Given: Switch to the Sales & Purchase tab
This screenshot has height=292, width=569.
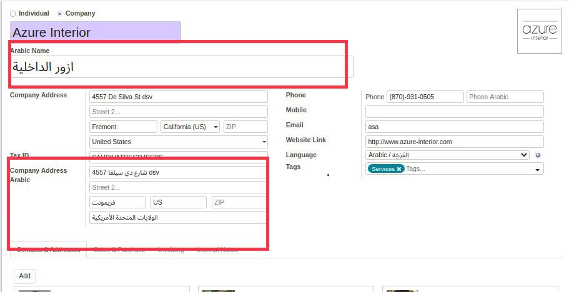Looking at the screenshot, I should point(119,250).
